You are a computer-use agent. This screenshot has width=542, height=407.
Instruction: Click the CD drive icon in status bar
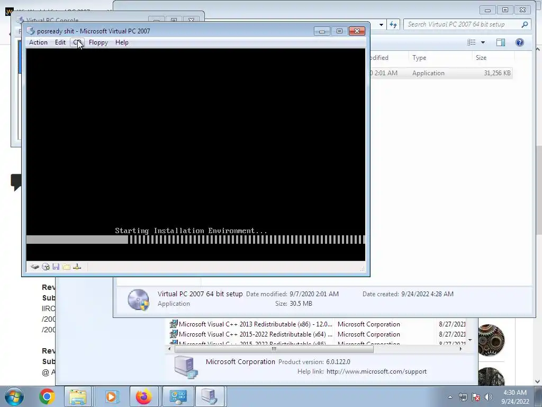pyautogui.click(x=46, y=267)
